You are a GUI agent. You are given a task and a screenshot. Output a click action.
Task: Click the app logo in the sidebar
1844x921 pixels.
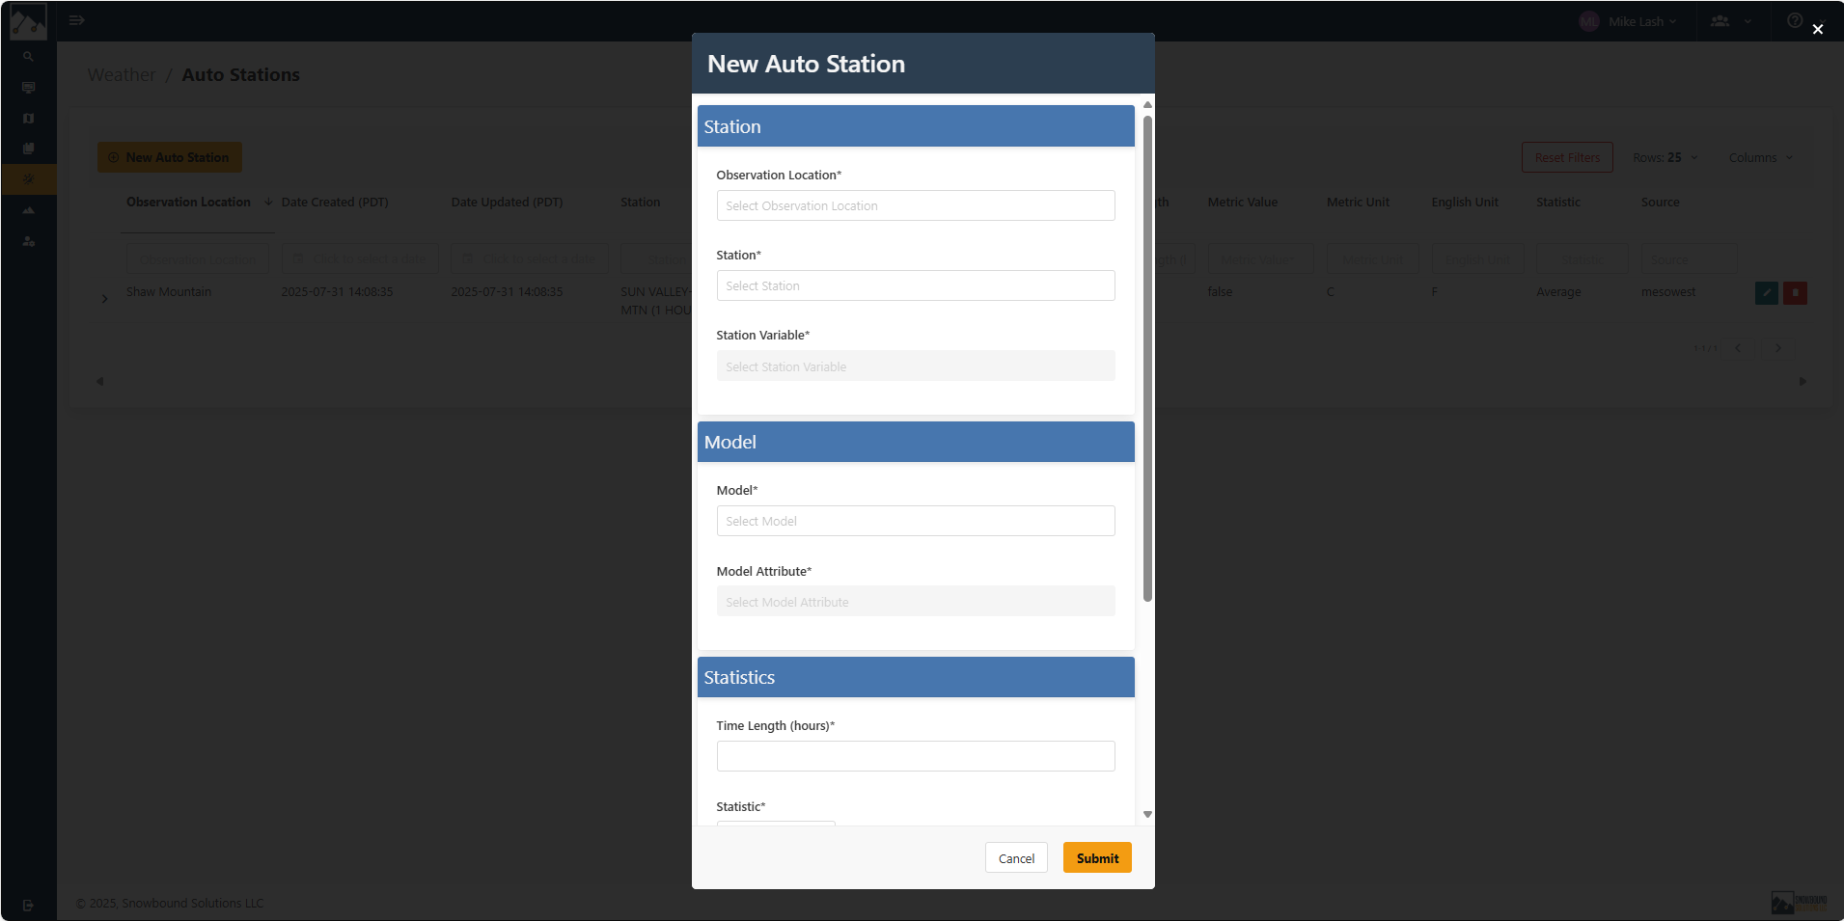tap(28, 21)
